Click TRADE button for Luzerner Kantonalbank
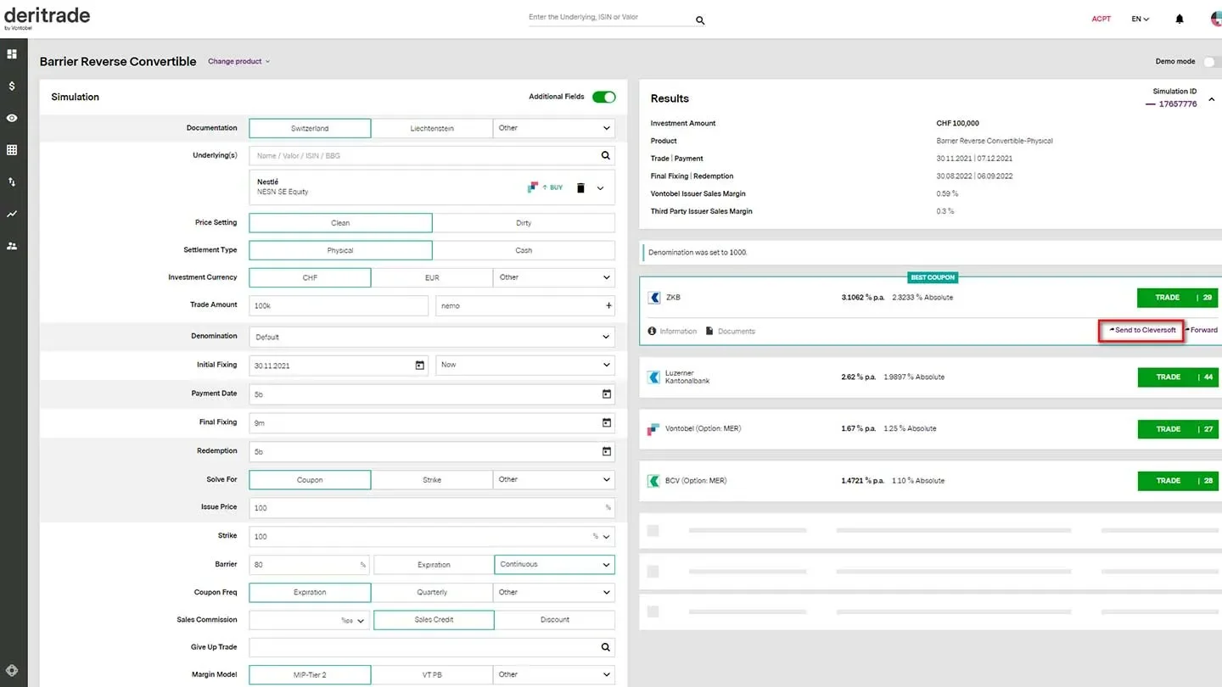Image resolution: width=1222 pixels, height=687 pixels. coord(1178,377)
